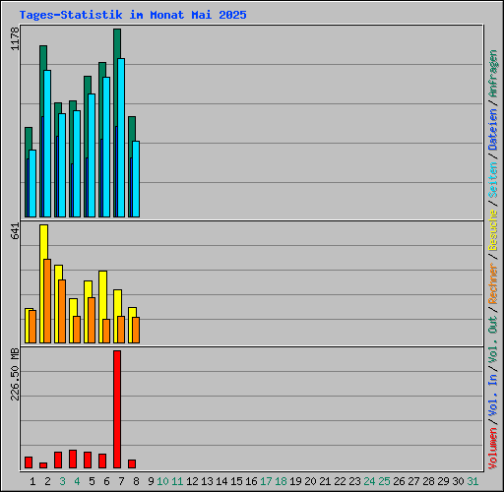Click day number 7 on the x-axis
The image size is (504, 492).
tap(121, 481)
